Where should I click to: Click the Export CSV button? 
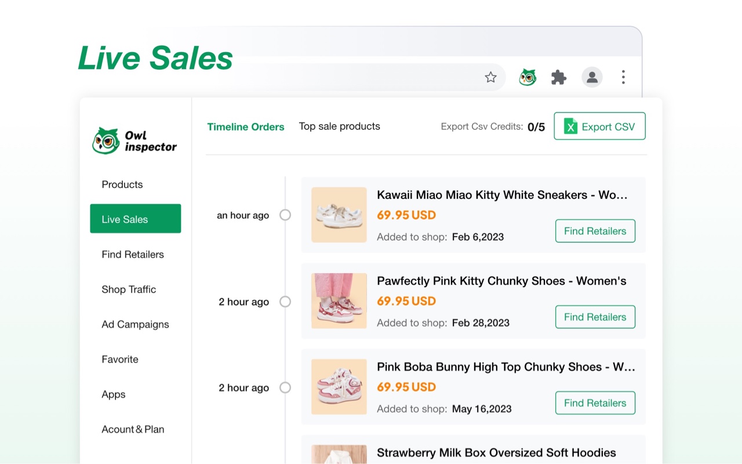600,126
